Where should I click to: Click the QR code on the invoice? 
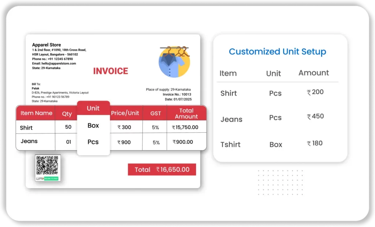47,165
